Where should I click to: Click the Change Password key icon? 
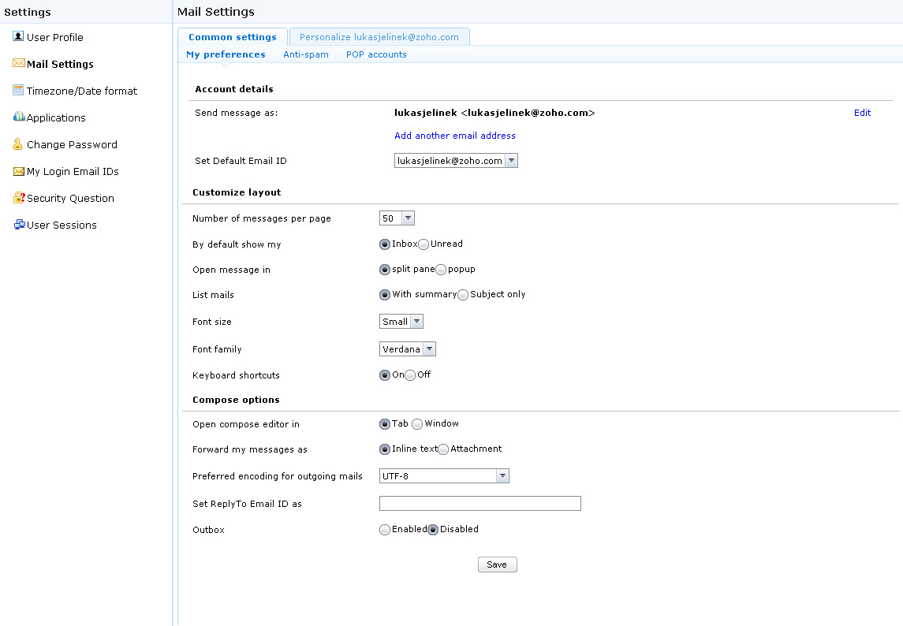coord(18,144)
